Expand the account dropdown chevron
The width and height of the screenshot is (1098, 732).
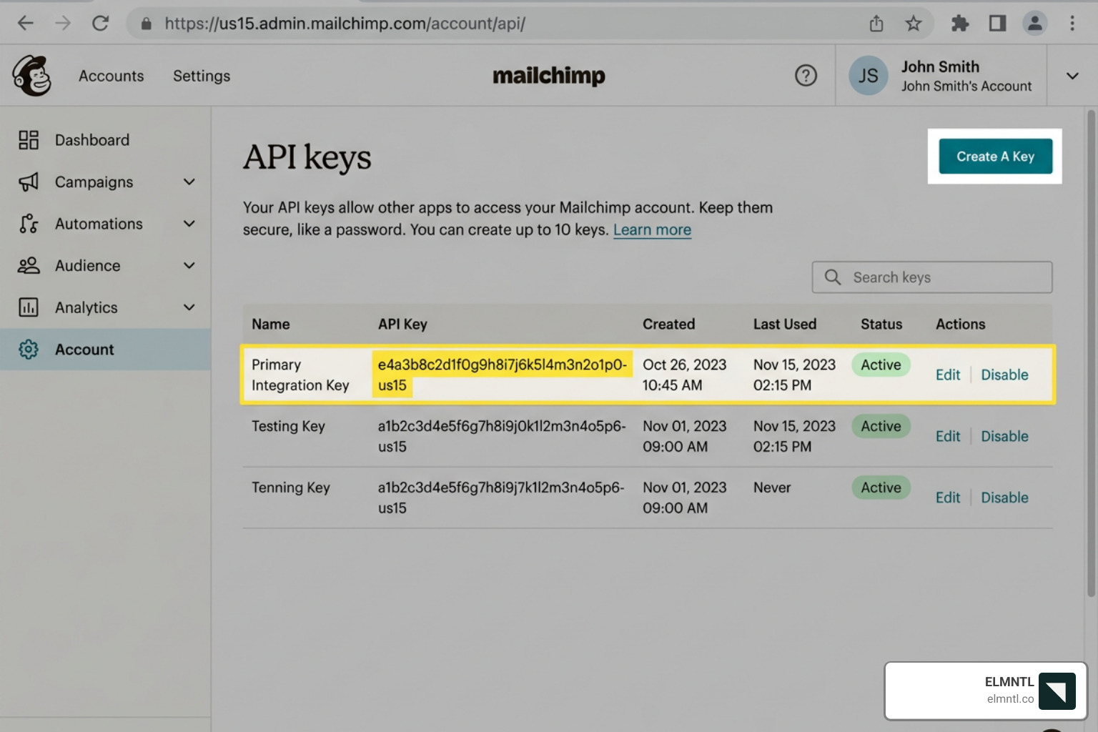(x=1072, y=76)
